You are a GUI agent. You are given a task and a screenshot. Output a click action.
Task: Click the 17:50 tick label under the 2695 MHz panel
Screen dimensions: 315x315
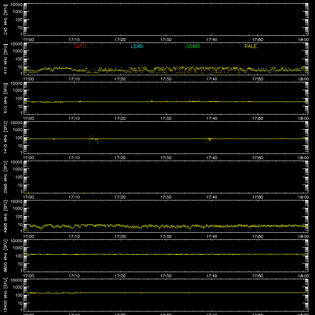pyautogui.click(x=258, y=197)
